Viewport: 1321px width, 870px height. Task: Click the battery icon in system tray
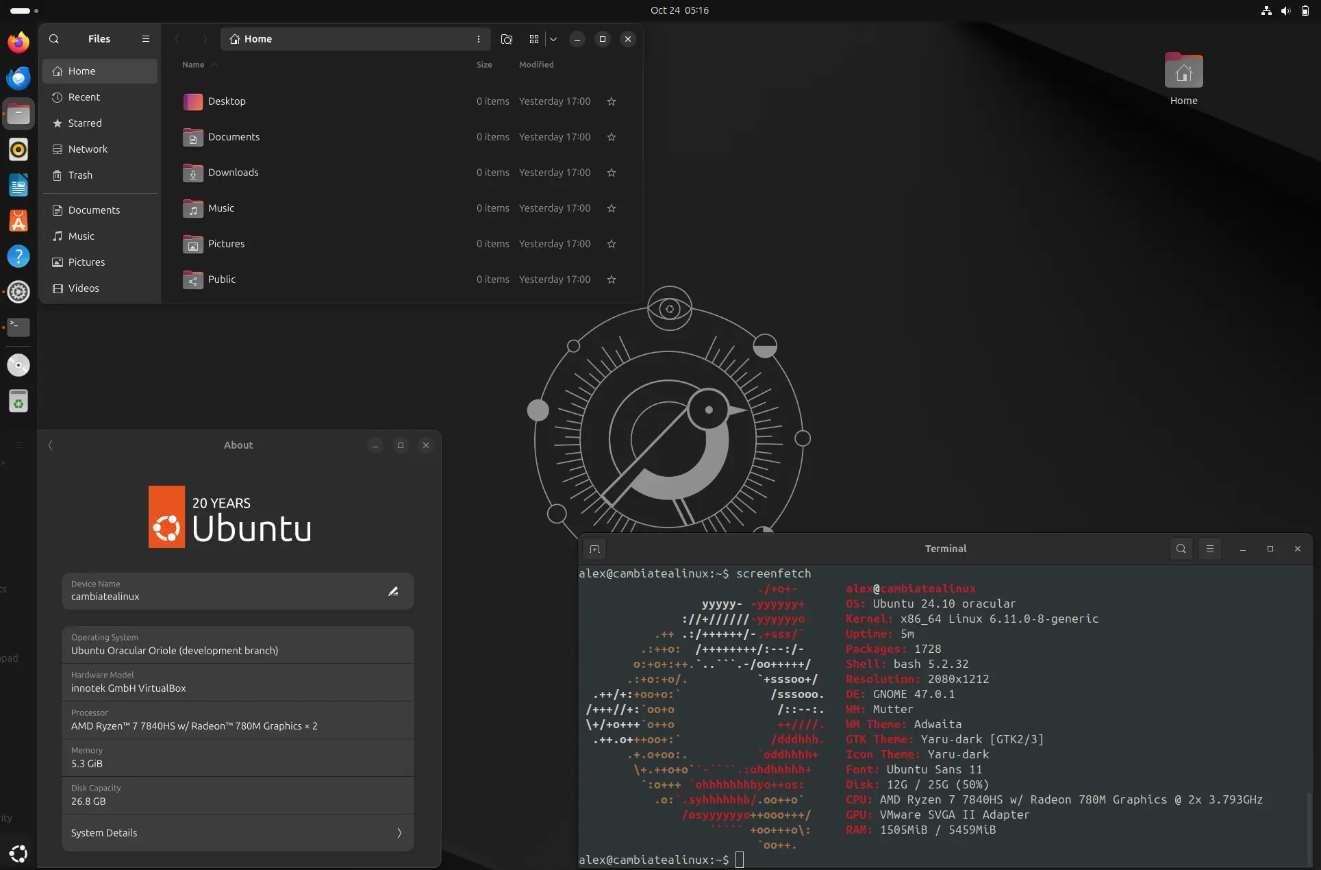(x=1305, y=10)
